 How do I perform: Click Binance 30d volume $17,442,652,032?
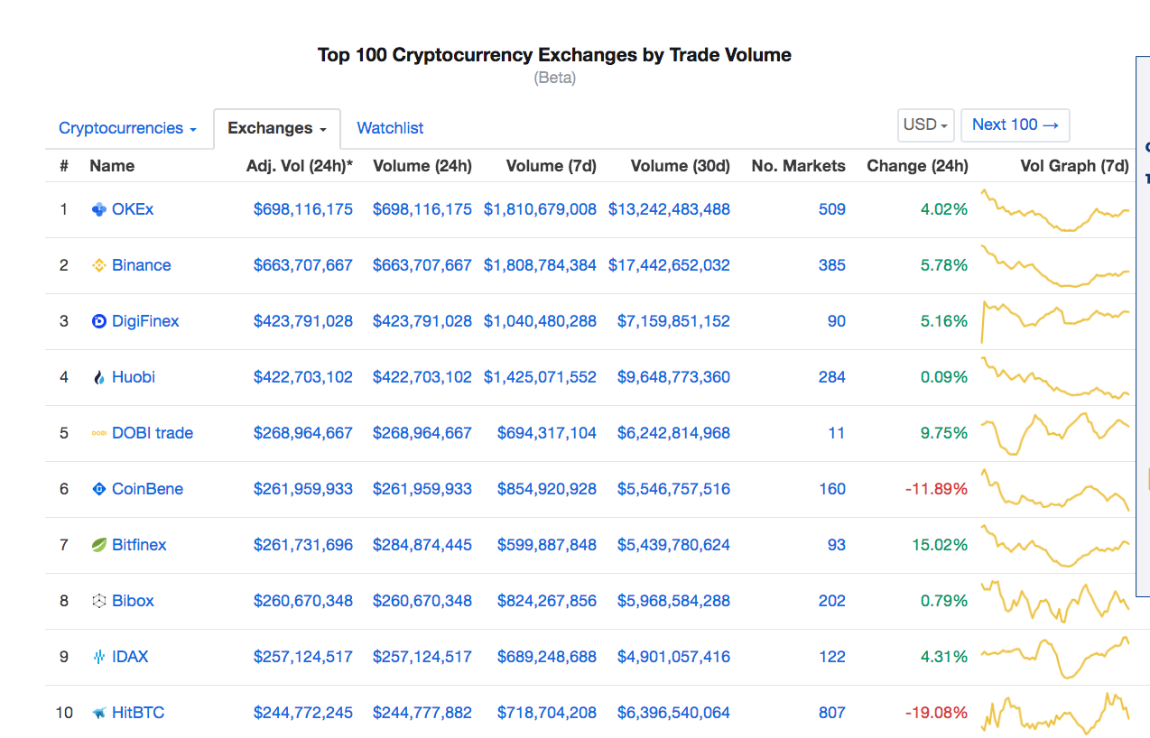click(x=669, y=265)
